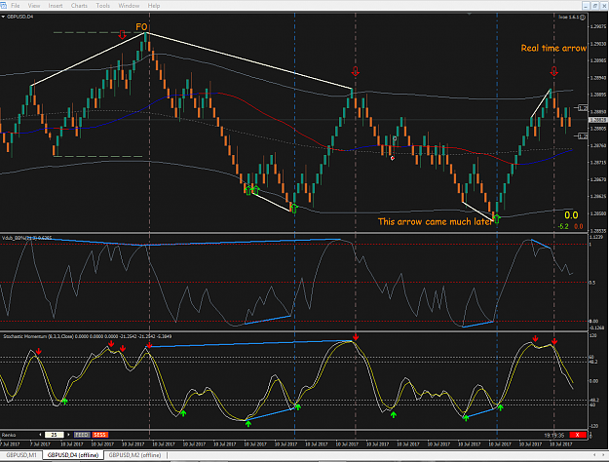Viewport: 609px width, 462px height.
Task: Open the Window menu
Action: point(129,6)
